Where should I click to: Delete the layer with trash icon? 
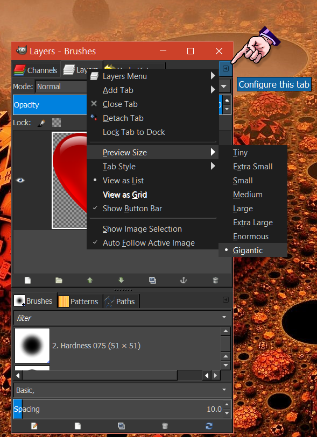click(x=215, y=280)
